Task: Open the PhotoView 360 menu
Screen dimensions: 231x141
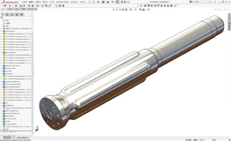Action: [x=62, y=2]
